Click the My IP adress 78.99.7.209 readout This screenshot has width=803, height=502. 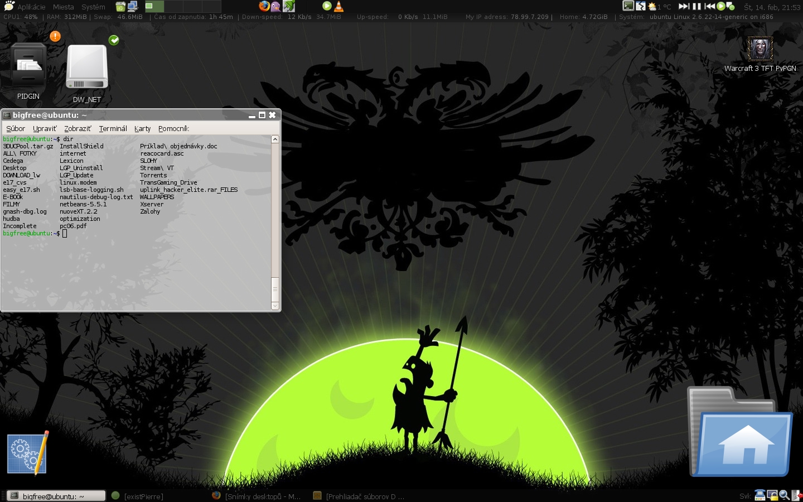click(x=507, y=17)
